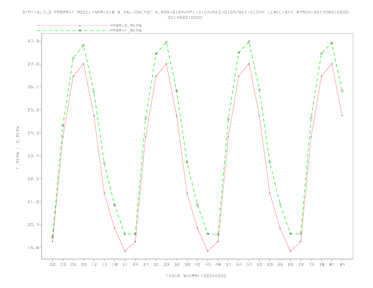Click the y-axis tick label 20.7
Image resolution: width=373 pixels, height=288 pixels.
pos(33,224)
